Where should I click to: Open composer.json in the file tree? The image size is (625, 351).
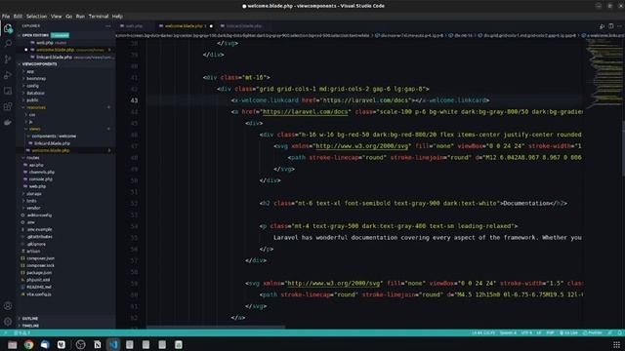tap(40, 258)
